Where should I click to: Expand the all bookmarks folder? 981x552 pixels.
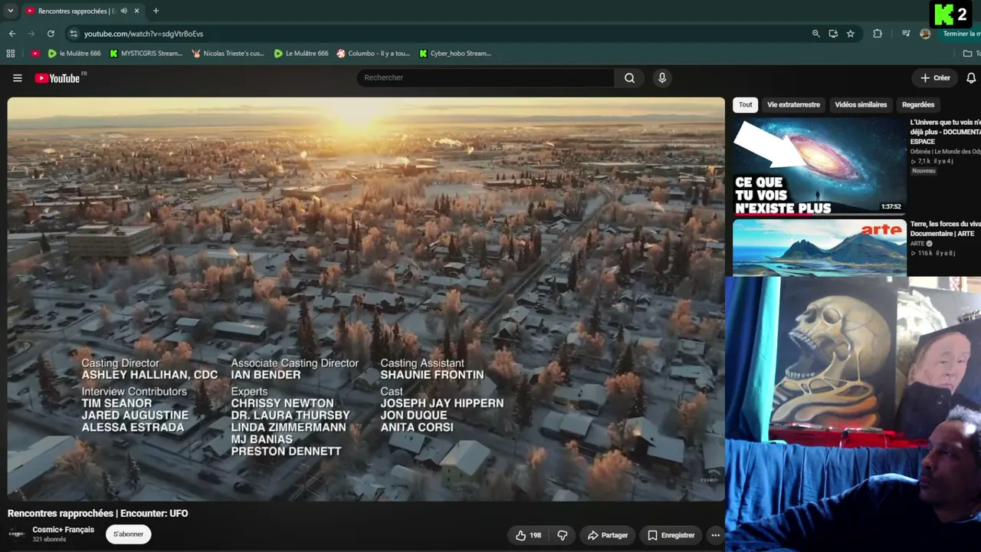(971, 54)
